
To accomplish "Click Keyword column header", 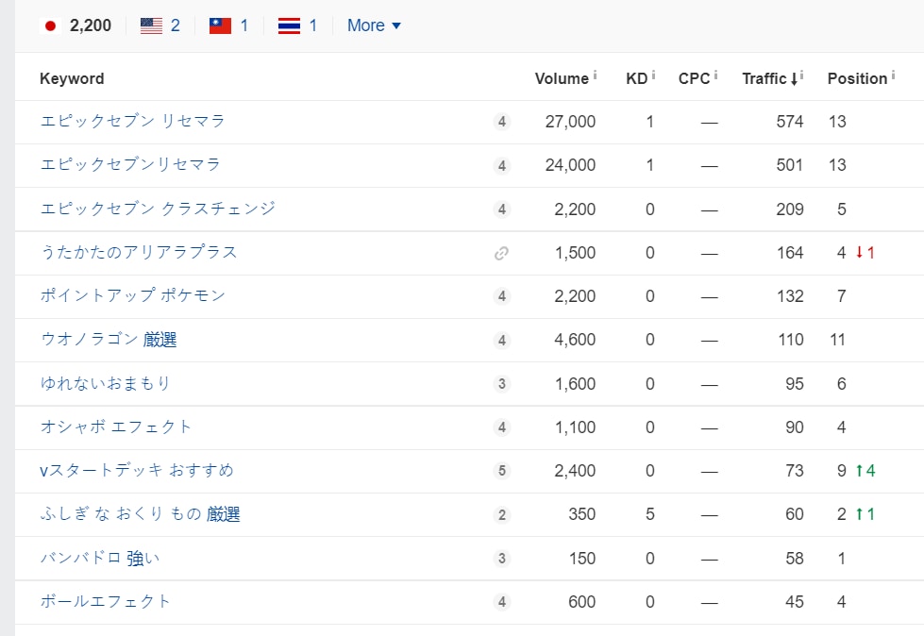I will pyautogui.click(x=72, y=78).
